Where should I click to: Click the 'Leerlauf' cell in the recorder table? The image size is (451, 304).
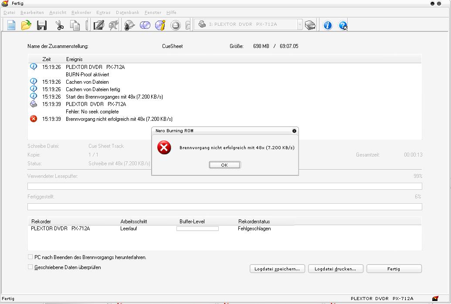[129, 229]
